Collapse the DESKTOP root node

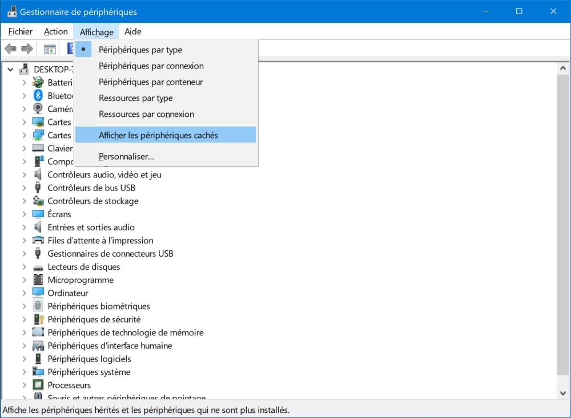(10, 69)
